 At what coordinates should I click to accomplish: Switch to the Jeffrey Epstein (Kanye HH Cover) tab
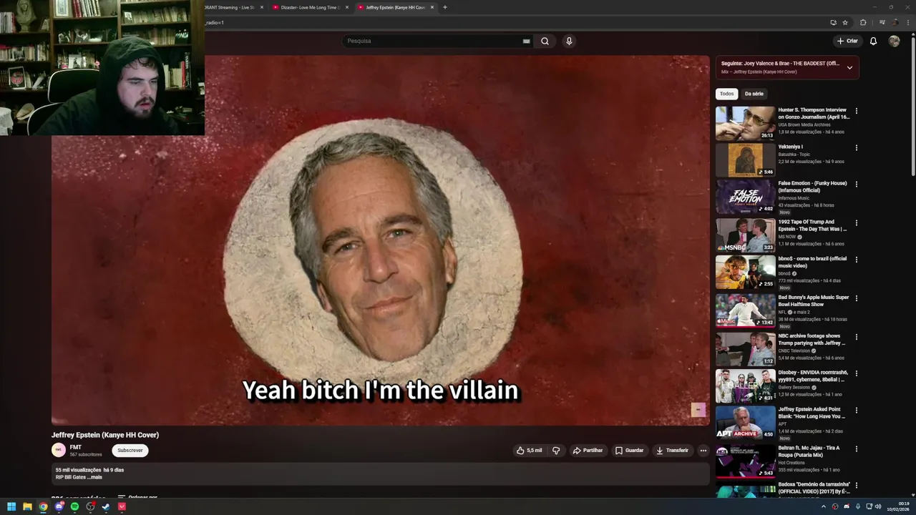(396, 7)
